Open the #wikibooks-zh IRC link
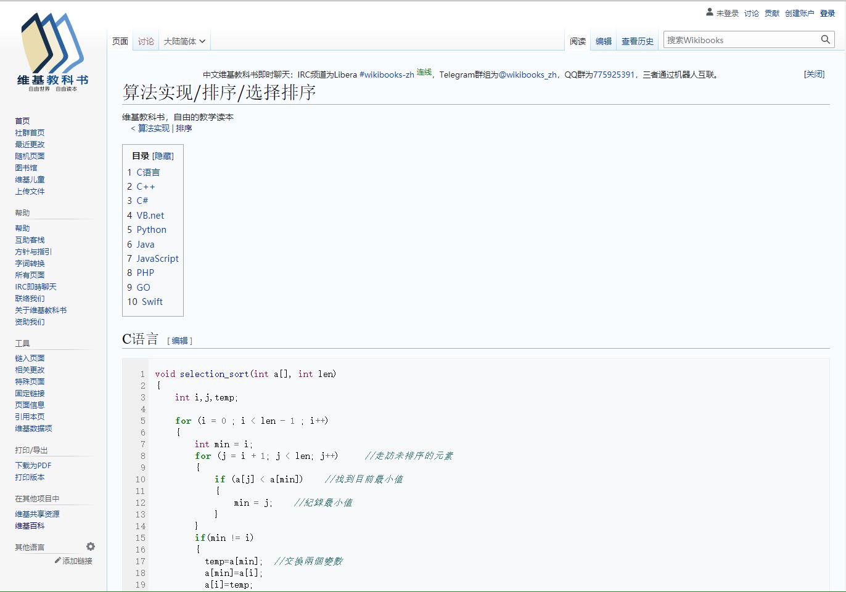This screenshot has height=592, width=846. tap(387, 75)
